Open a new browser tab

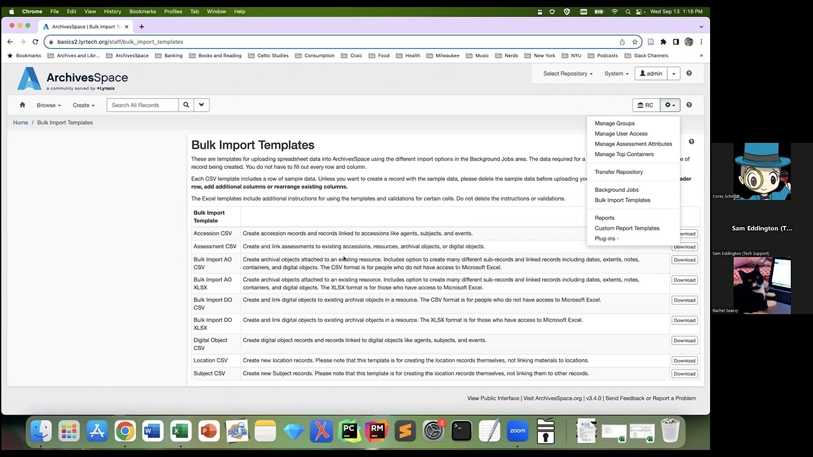(142, 27)
